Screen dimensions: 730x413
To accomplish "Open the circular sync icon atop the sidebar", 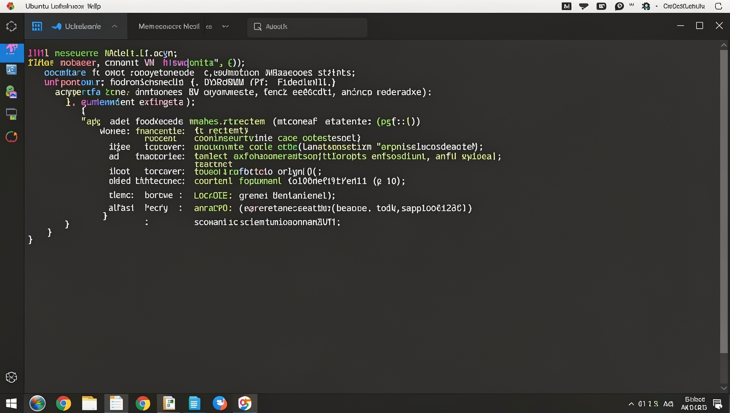I will tap(11, 26).
